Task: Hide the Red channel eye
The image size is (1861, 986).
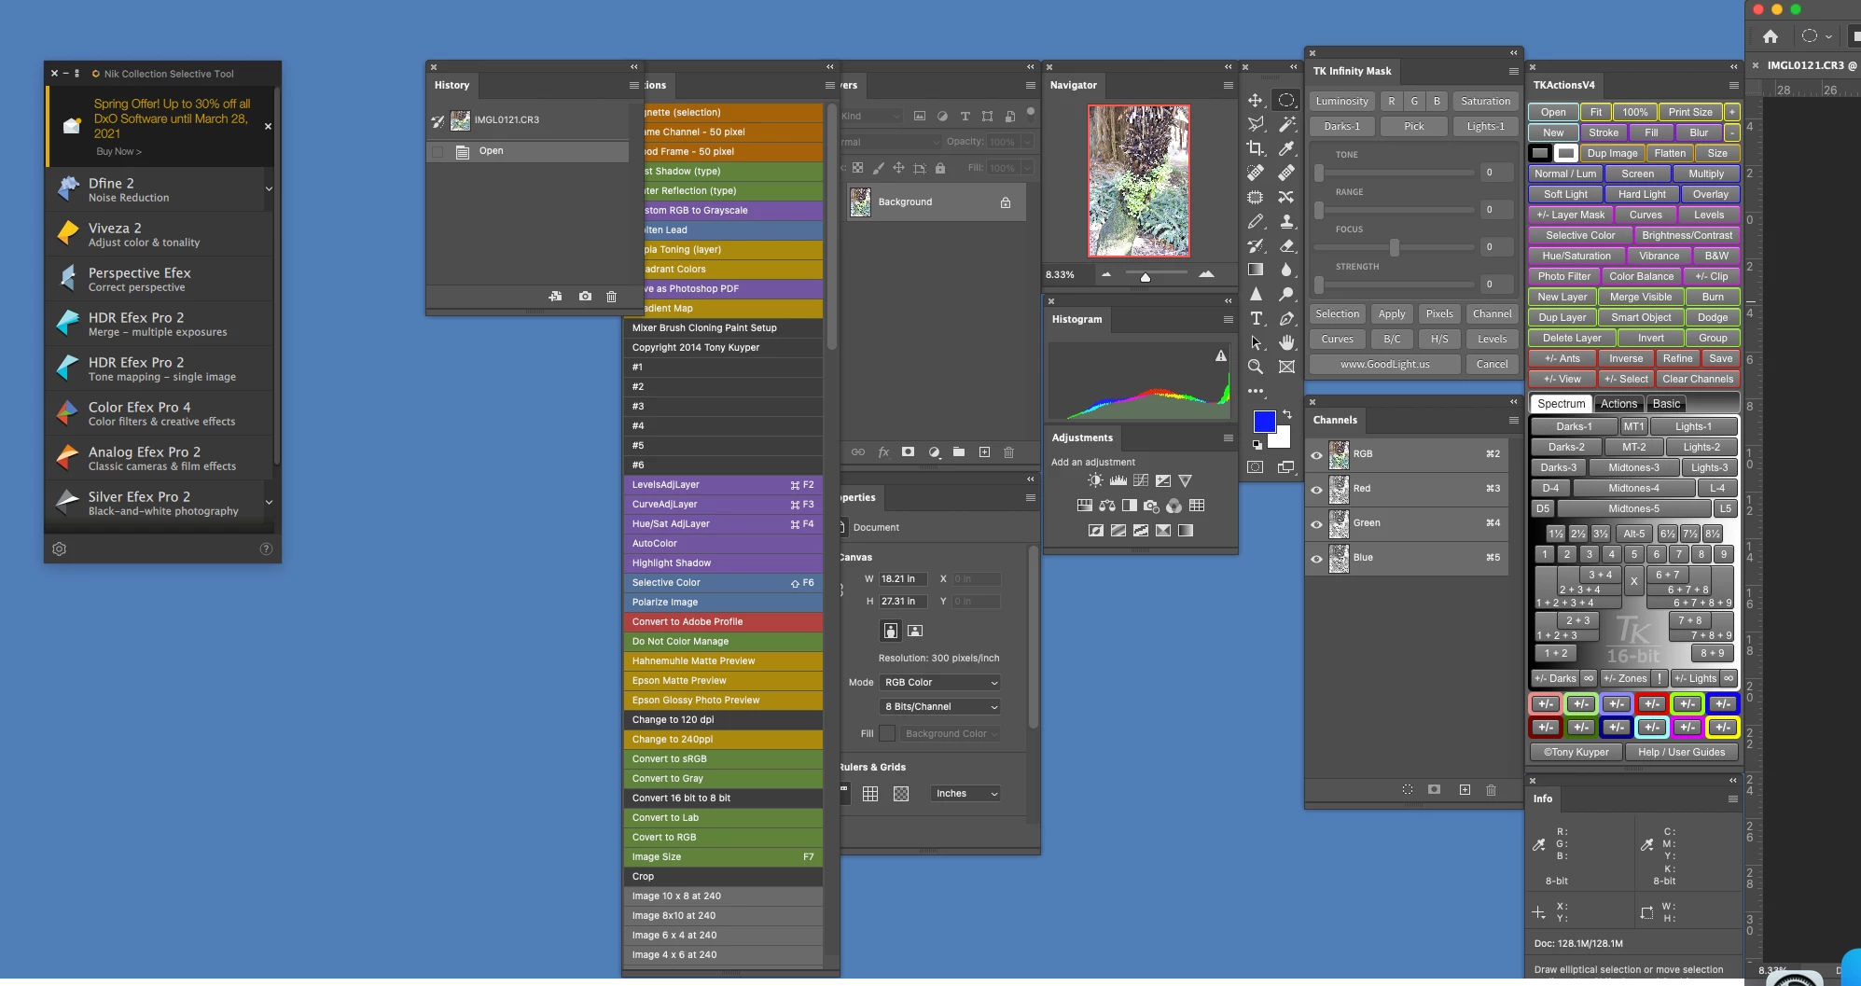Action: [x=1316, y=490]
